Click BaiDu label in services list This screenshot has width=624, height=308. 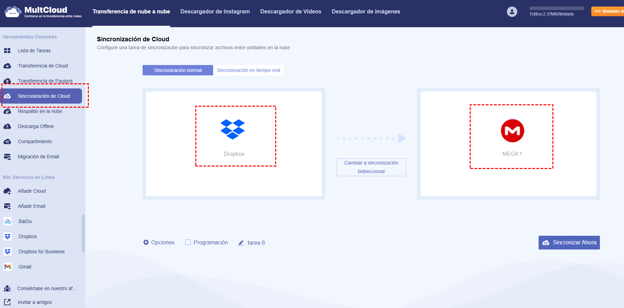25,221
